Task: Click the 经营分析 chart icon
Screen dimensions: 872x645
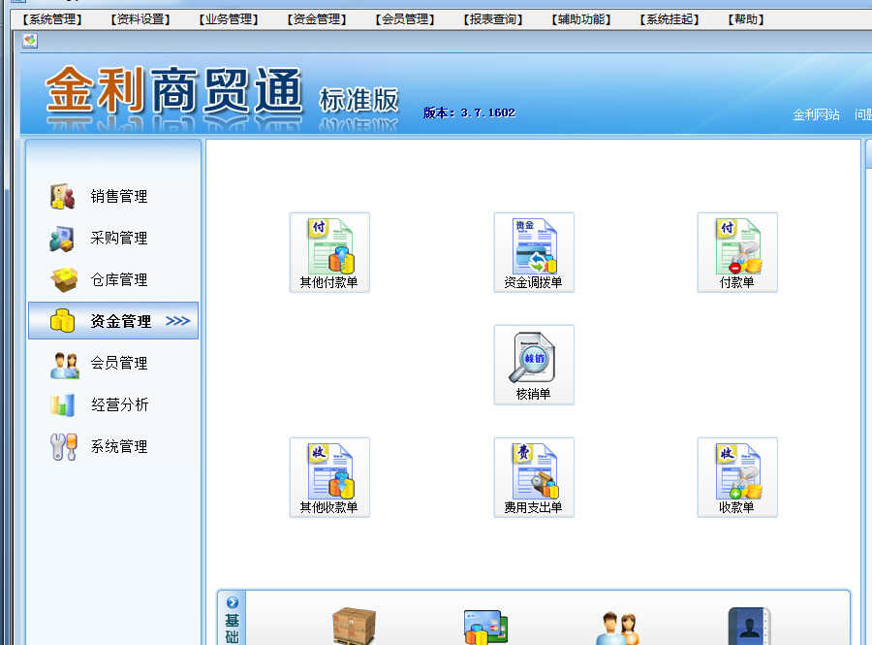Action: coord(62,405)
